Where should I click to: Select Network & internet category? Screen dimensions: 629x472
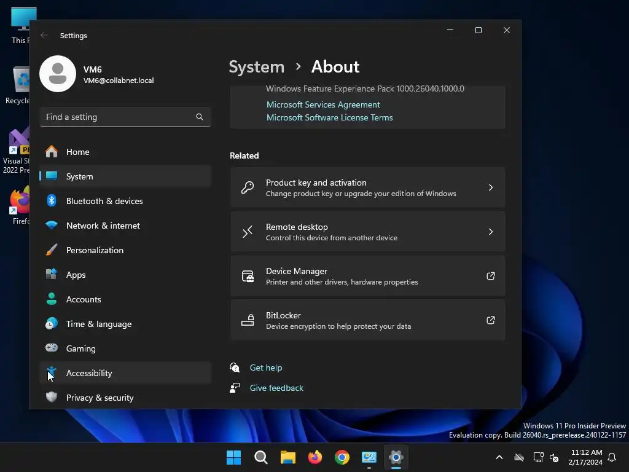125,226
